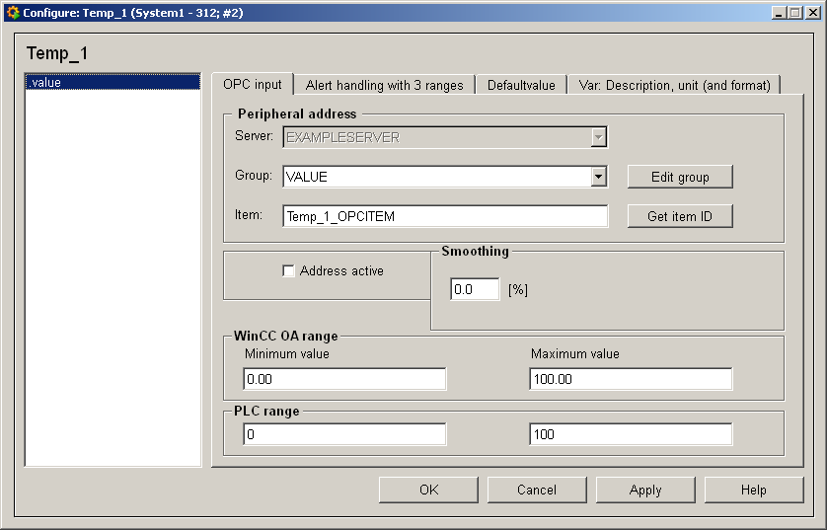Switch to the OPC input tab
This screenshot has width=827, height=530.
pyautogui.click(x=253, y=85)
